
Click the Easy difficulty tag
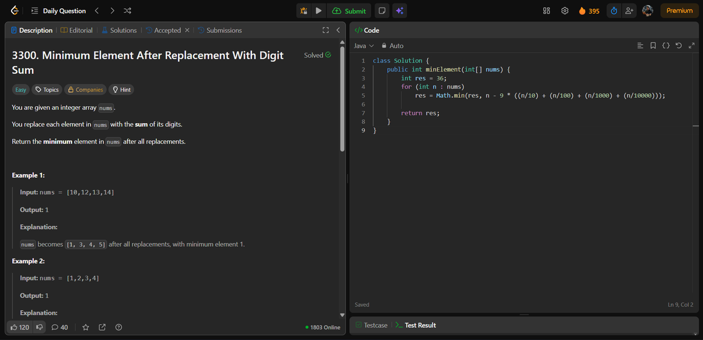point(21,90)
